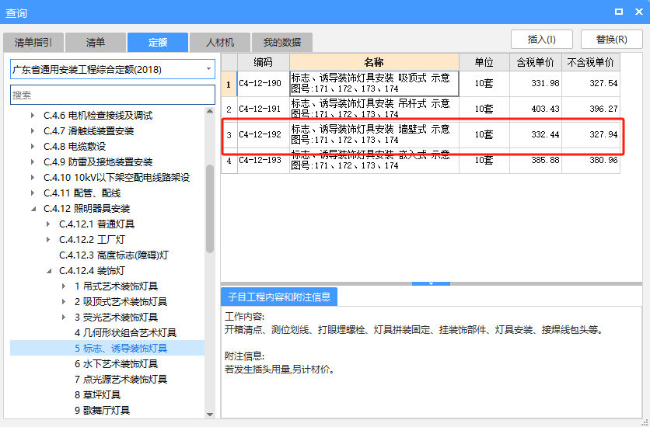The image size is (650, 427).
Task: Expand 2 吸顶式艺术装饰灯具 node
Action: 64,302
